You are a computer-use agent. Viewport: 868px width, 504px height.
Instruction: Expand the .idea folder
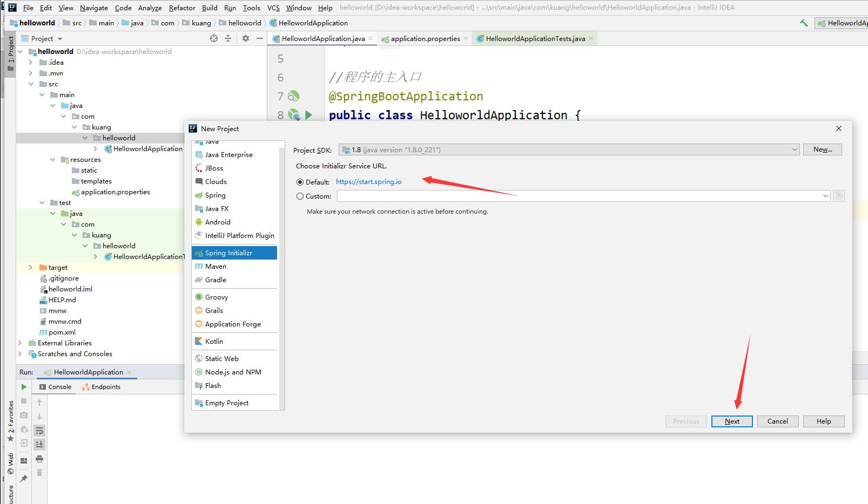click(x=31, y=63)
